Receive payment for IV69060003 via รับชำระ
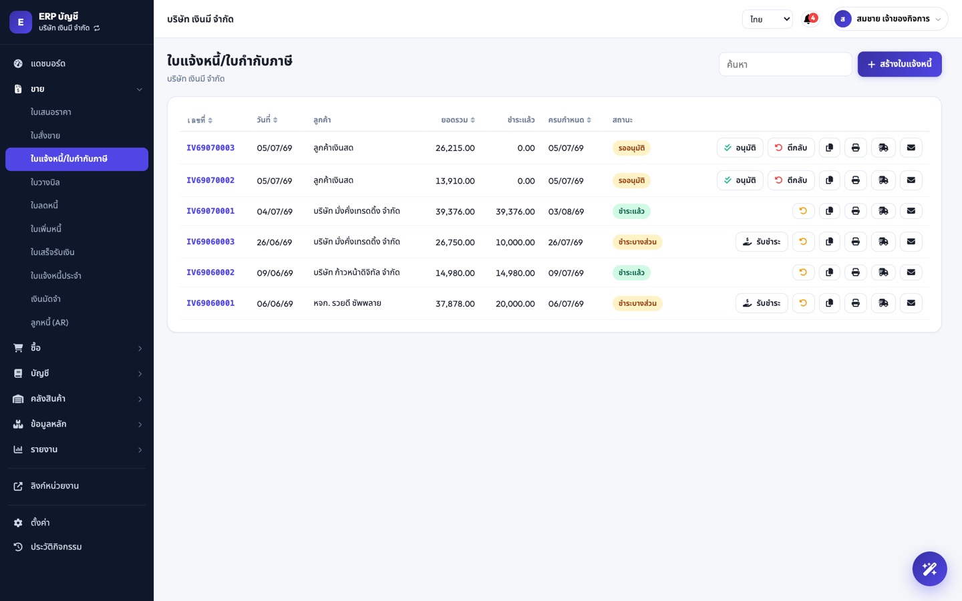Viewport: 962px width, 601px height. pyautogui.click(x=762, y=242)
